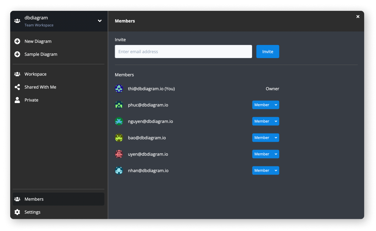
Task: Open the role dropdown for nhan@dbdiagram.io
Action: point(265,170)
